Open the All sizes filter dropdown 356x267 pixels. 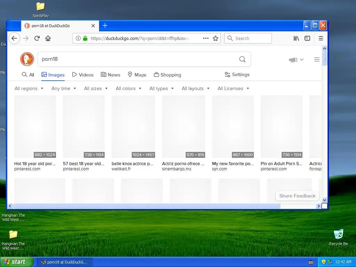click(x=96, y=88)
